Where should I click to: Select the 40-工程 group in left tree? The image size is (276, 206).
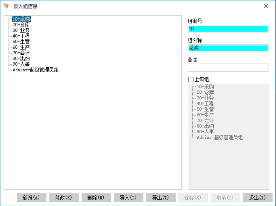[21, 36]
